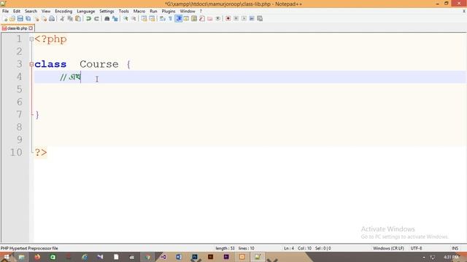Collapse the fold marker at line 1

click(31, 39)
